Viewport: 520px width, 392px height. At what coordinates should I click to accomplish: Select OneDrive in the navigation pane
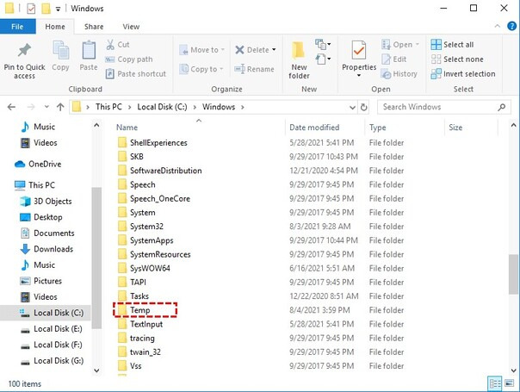[38, 164]
